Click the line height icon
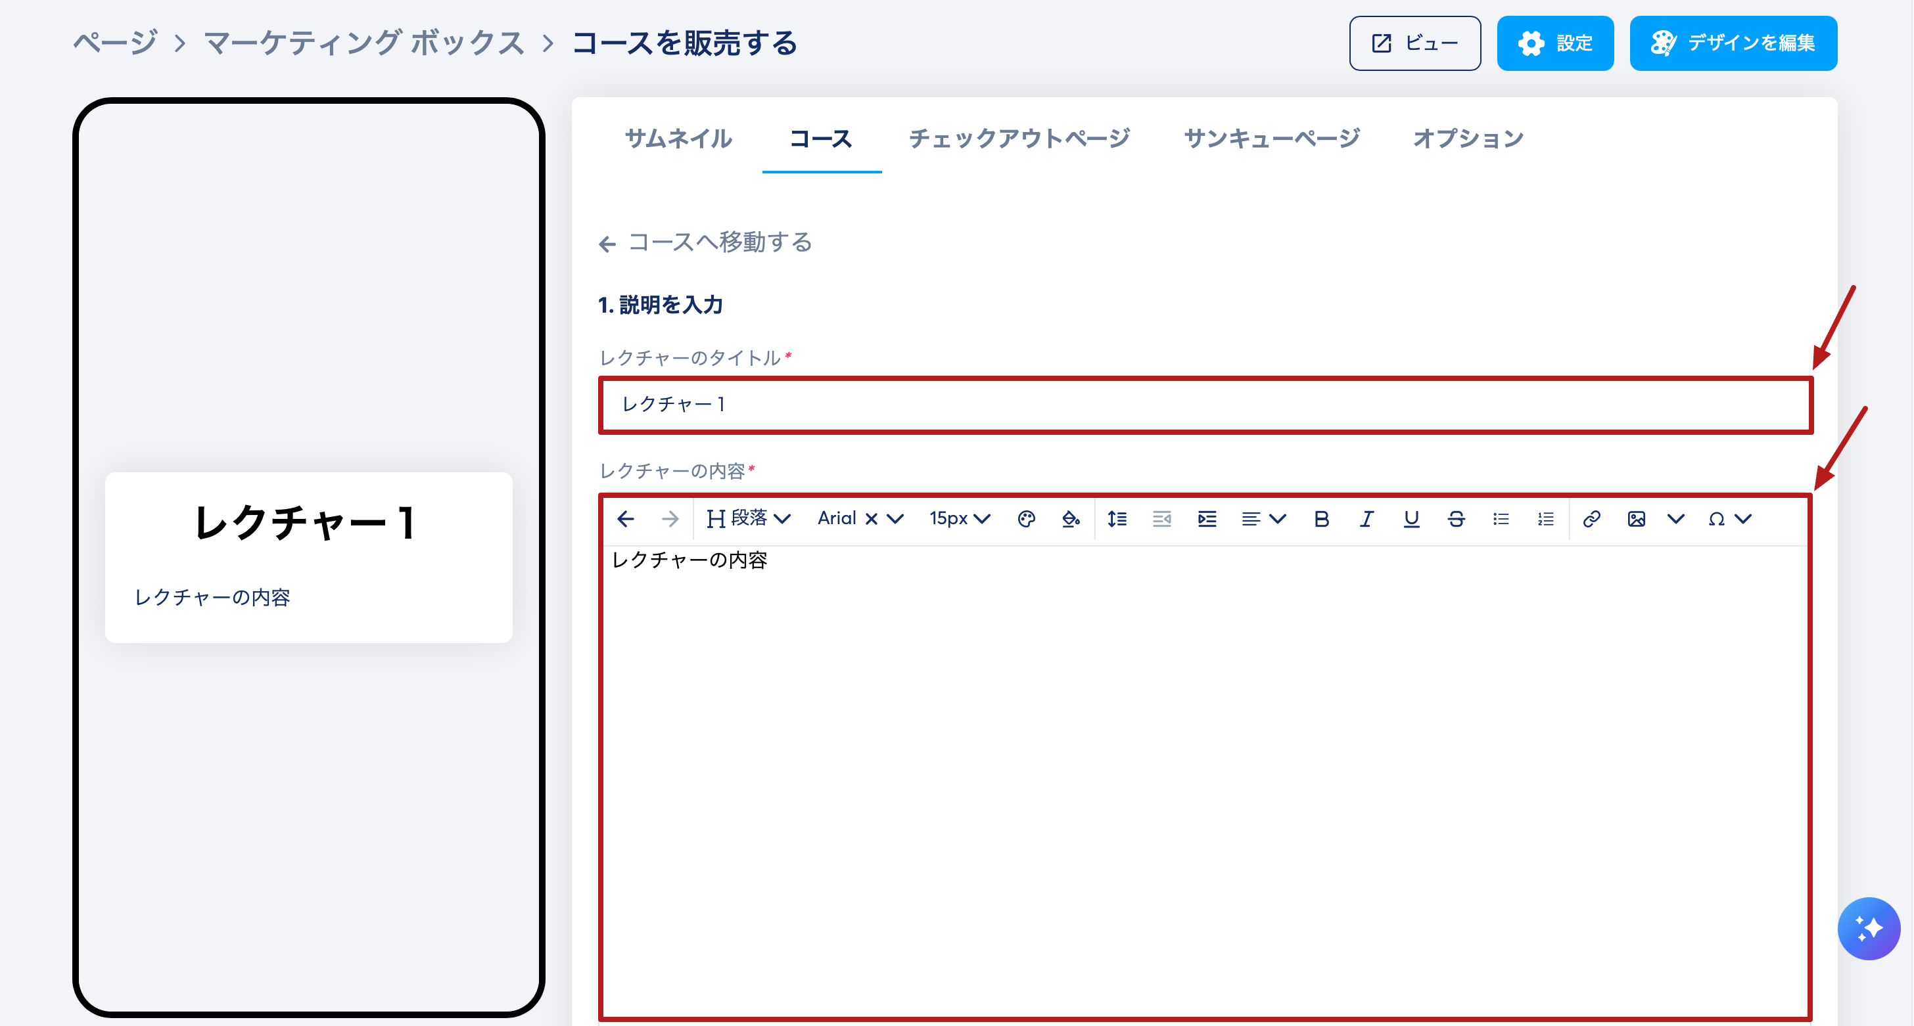Image resolution: width=1914 pixels, height=1026 pixels. tap(1117, 519)
